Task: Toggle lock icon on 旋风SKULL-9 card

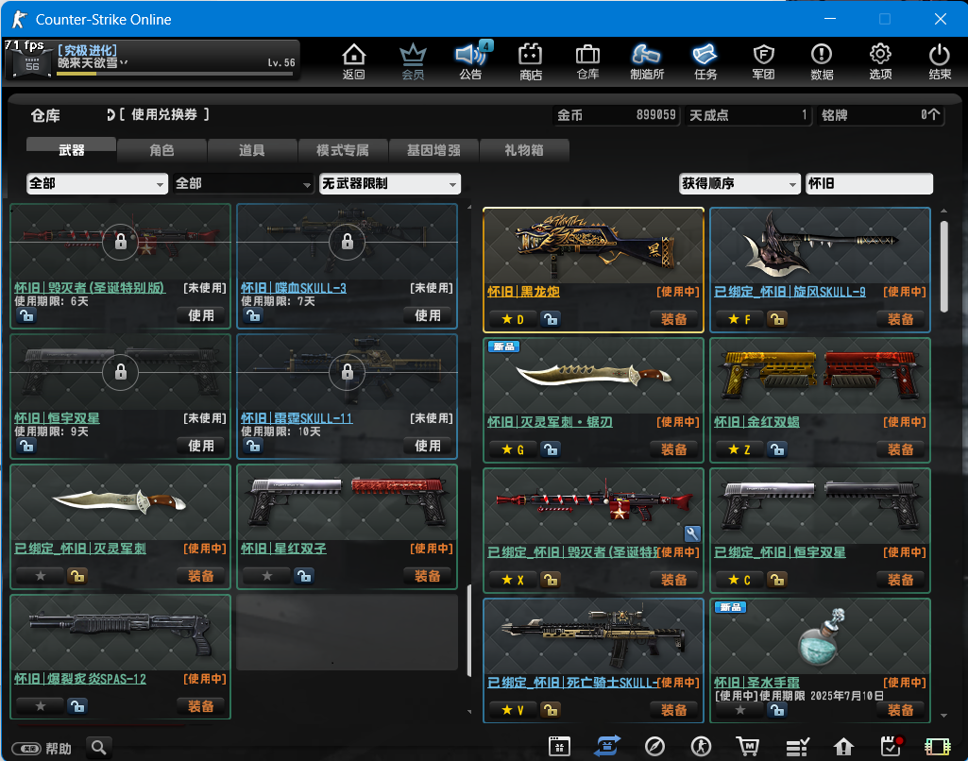Action: [x=776, y=319]
